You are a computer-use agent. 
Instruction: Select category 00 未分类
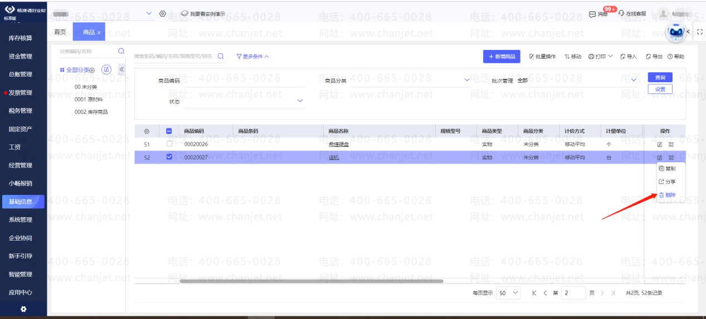point(86,87)
